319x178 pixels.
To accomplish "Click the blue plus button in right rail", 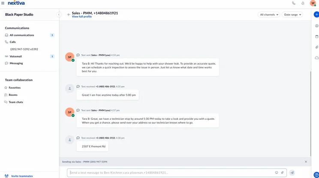I will click(x=316, y=15).
